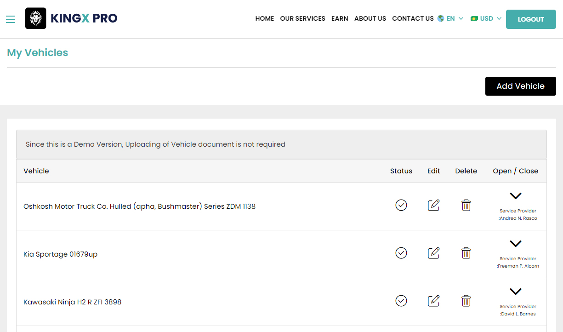563x332 pixels.
Task: Edit the Kia Sportage 01679up vehicle
Action: coord(434,253)
